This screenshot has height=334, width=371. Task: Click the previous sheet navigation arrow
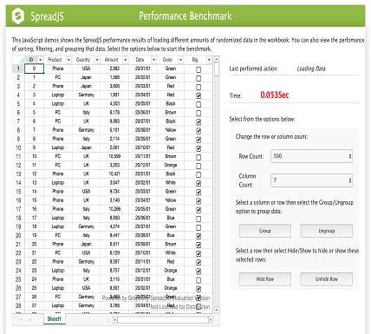(21, 319)
